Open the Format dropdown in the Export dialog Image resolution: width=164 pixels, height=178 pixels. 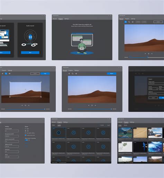(153, 89)
